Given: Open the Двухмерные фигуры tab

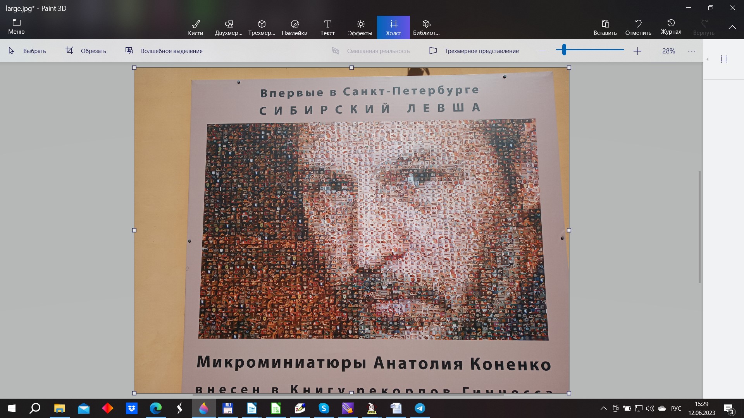Looking at the screenshot, I should 229,27.
